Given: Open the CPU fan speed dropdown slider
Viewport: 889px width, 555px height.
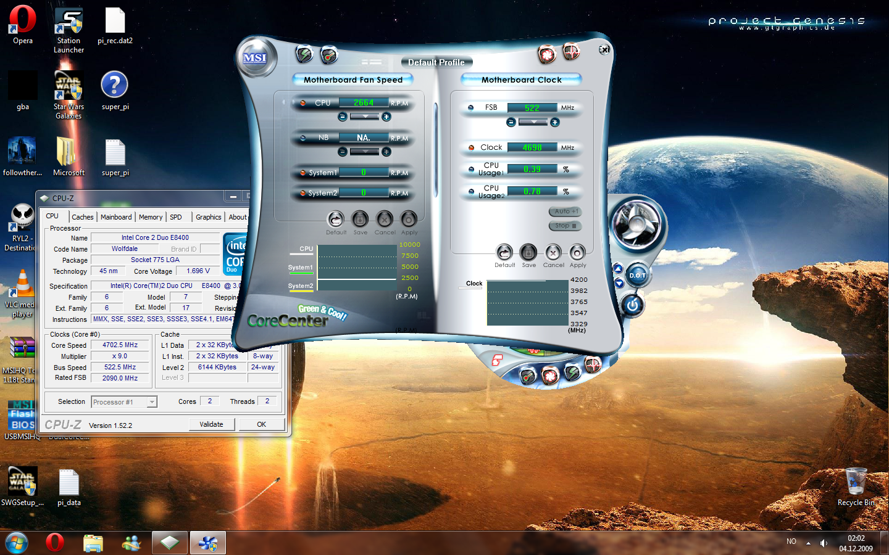Looking at the screenshot, I should pyautogui.click(x=364, y=117).
